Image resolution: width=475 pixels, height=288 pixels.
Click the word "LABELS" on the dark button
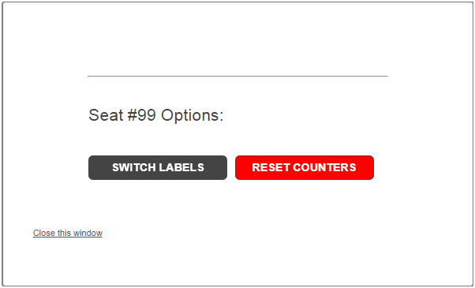pyautogui.click(x=181, y=167)
